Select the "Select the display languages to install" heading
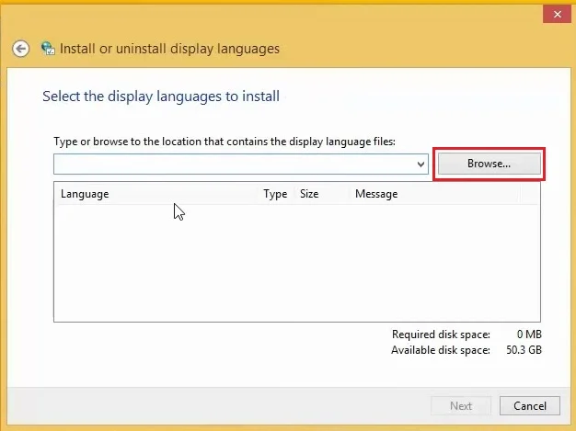Screen dimensions: 576x431 click(x=161, y=96)
